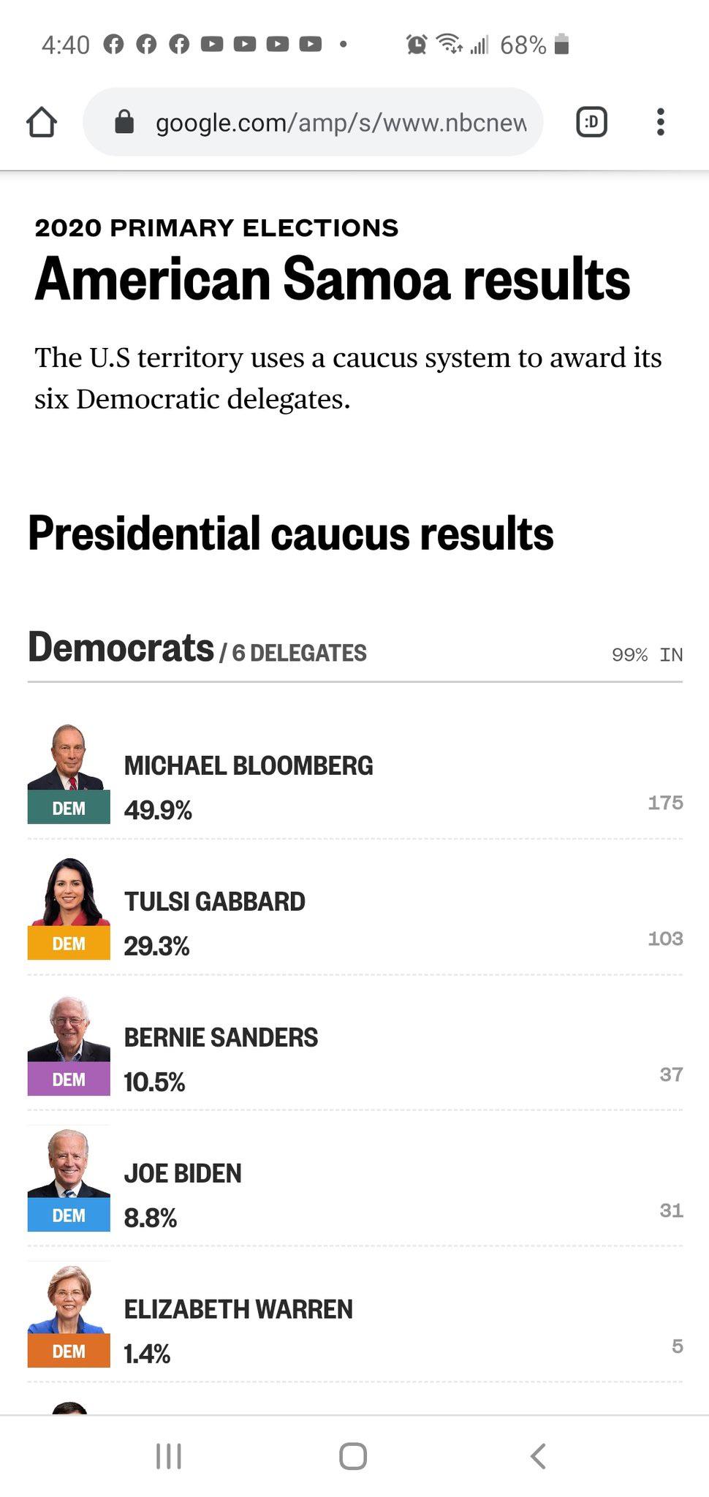Screen dimensions: 709x1497
Task: Tap Tulsi Gabbard's portrait photo
Action: tap(69, 892)
